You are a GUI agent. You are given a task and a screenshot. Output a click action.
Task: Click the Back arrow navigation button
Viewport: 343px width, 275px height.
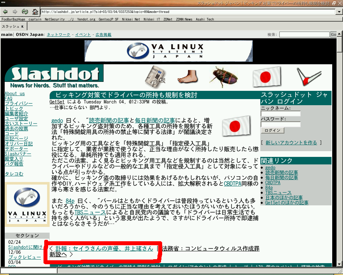(5, 11)
